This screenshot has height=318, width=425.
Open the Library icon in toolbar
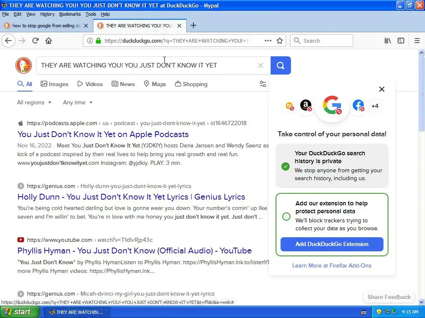click(388, 41)
